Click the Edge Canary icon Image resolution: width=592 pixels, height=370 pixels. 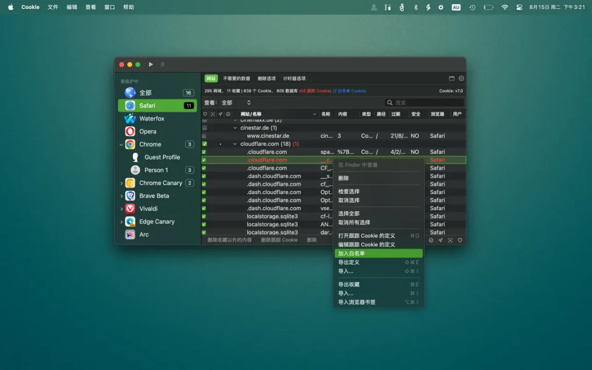click(130, 221)
